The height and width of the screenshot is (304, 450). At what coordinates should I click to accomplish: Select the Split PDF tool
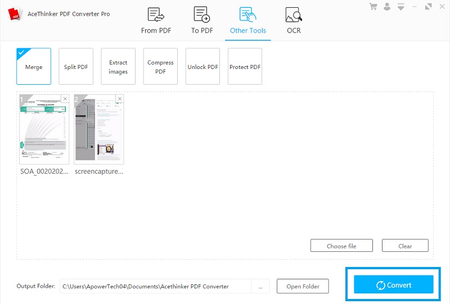point(76,66)
